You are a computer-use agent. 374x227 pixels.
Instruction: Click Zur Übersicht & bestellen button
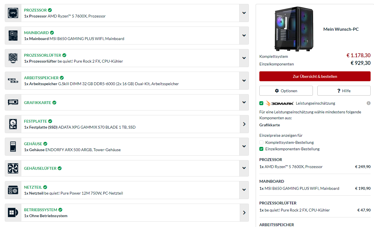tap(315, 76)
